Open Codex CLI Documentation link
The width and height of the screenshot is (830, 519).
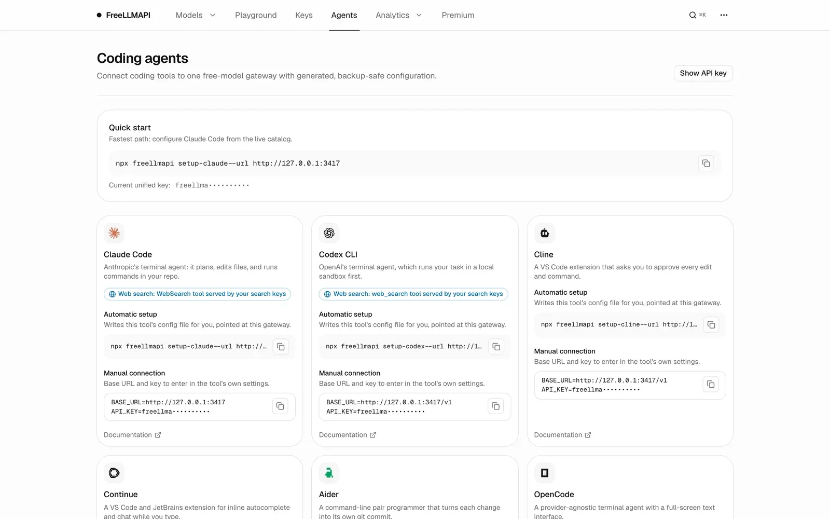348,435
